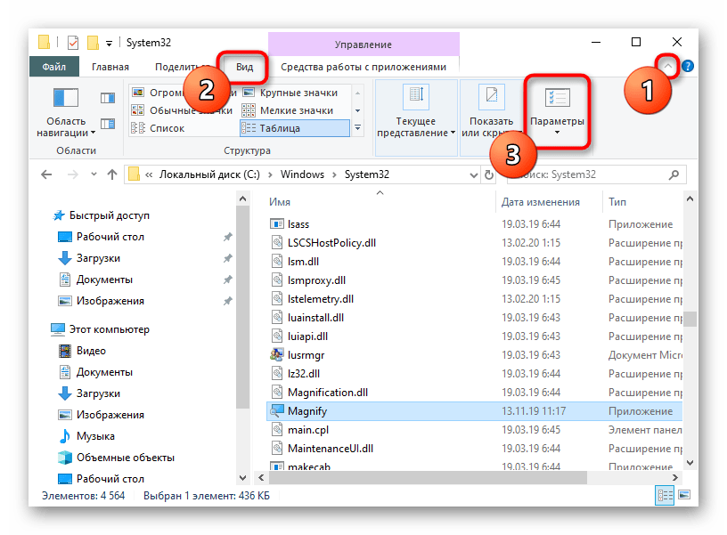The width and height of the screenshot is (727, 535).
Task: Select pinned Изображения under Быстрый доступ
Action: click(110, 301)
